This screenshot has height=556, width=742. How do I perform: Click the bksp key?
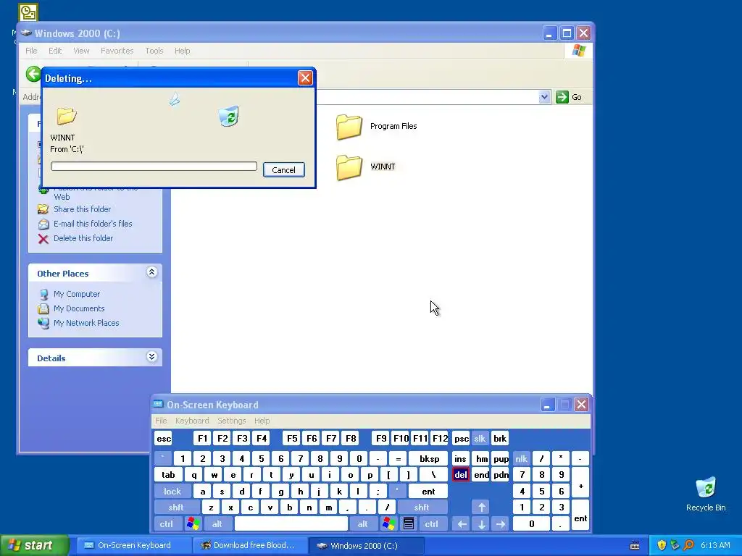(x=429, y=458)
